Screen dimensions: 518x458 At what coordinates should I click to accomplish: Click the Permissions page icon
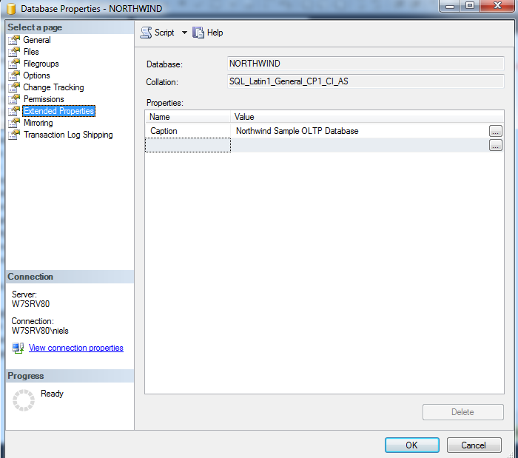click(14, 99)
